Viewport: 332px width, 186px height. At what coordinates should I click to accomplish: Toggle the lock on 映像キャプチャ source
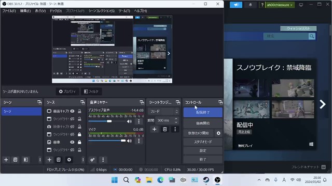(79, 127)
